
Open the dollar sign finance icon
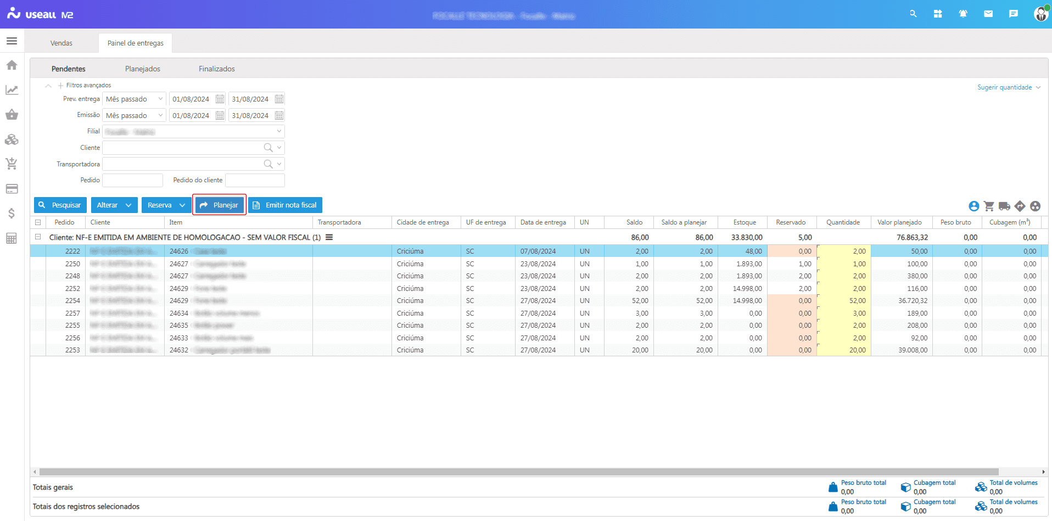coord(12,214)
